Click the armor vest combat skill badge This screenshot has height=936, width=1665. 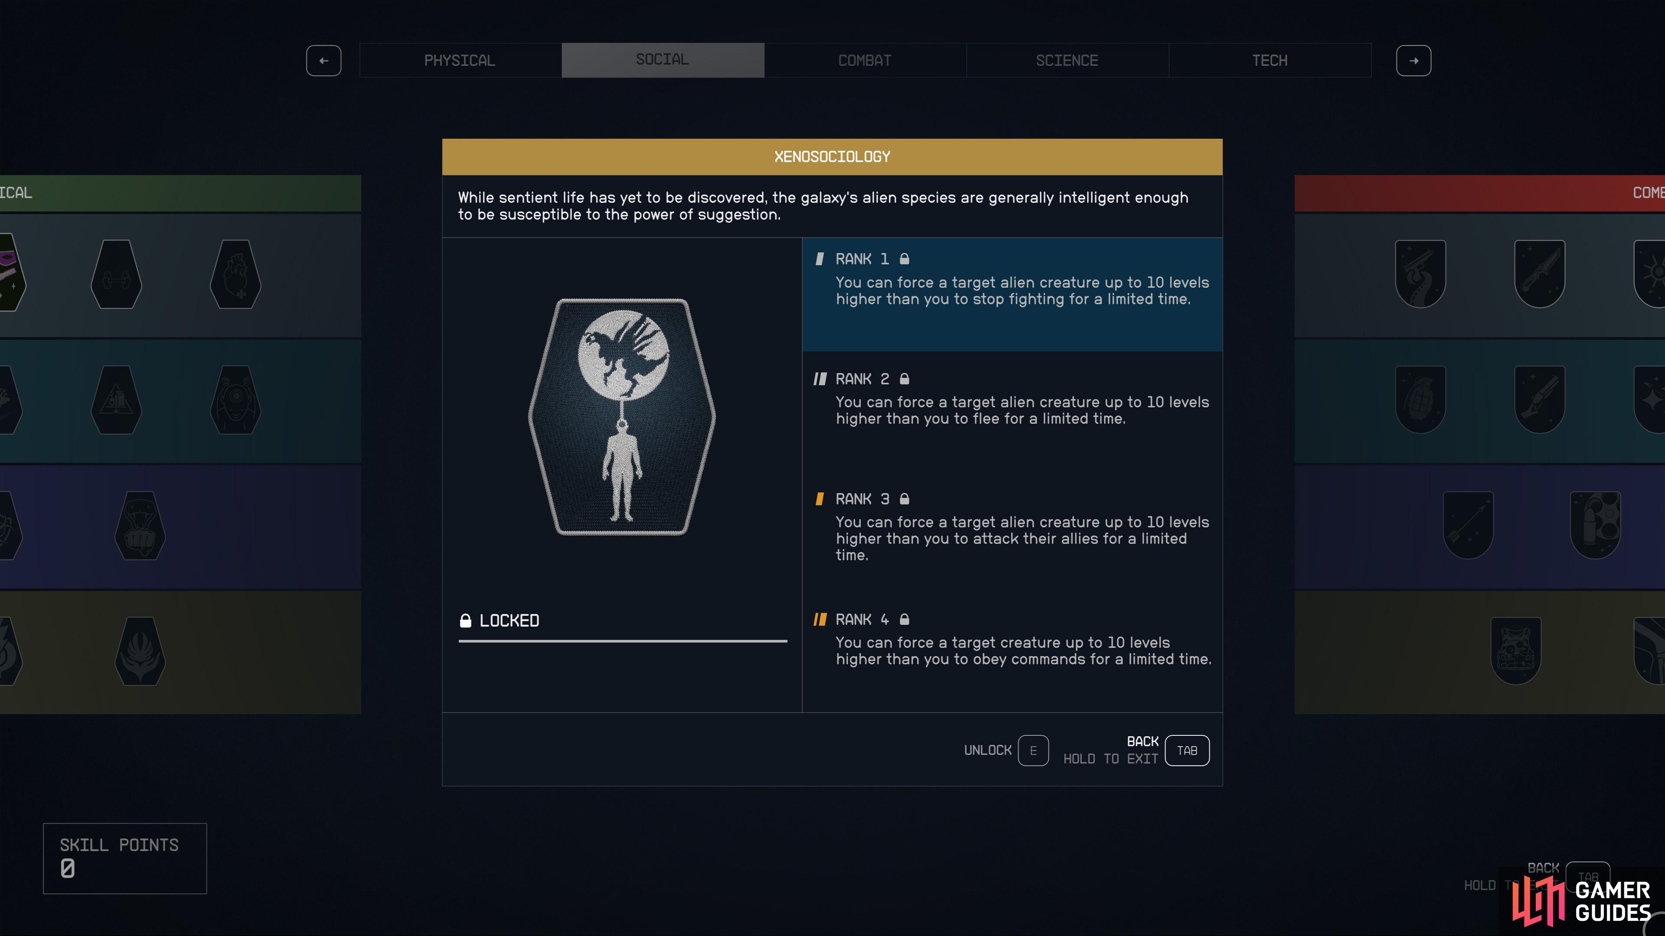[1516, 650]
